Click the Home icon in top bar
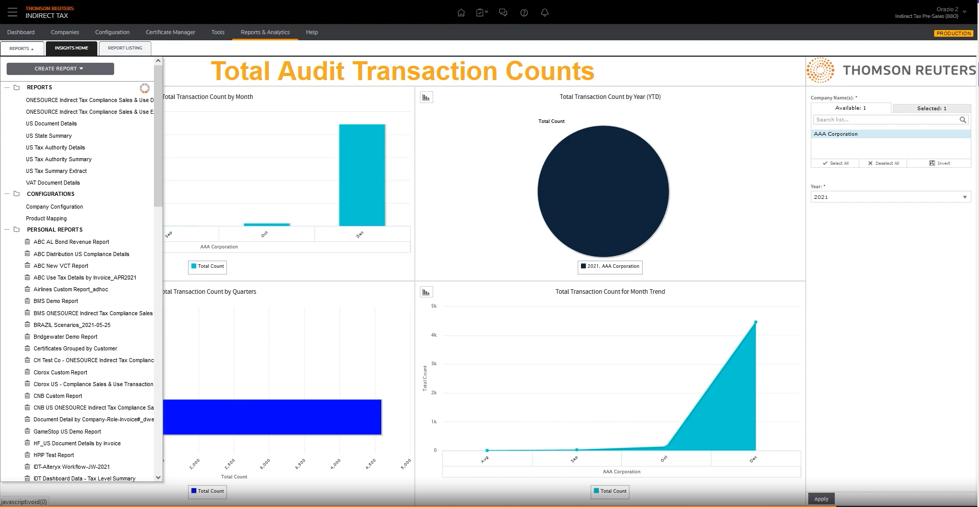Screen dimensions: 979x507 [x=461, y=13]
